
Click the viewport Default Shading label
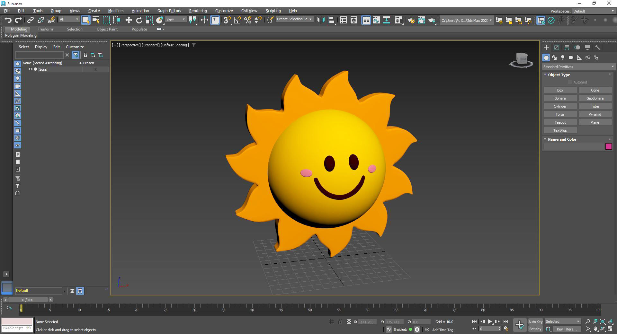point(175,45)
